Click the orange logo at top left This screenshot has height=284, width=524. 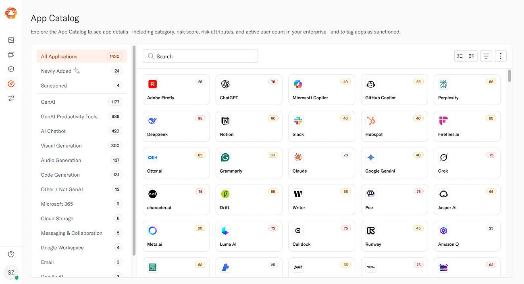click(x=11, y=13)
